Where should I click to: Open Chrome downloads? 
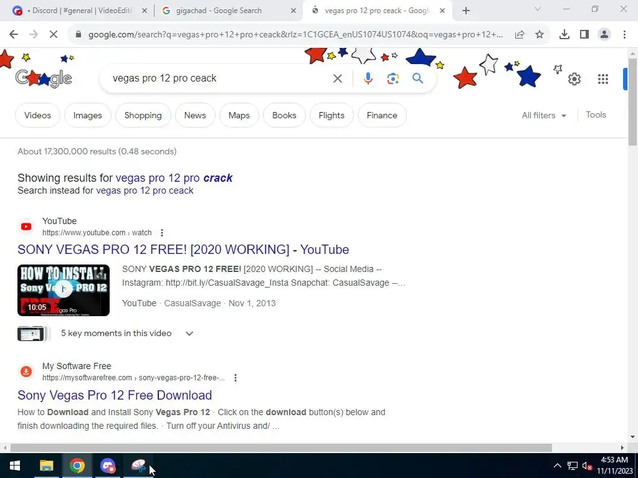[564, 35]
